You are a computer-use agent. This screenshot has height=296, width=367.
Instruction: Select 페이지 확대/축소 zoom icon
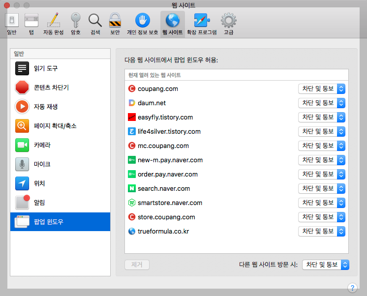(x=22, y=126)
